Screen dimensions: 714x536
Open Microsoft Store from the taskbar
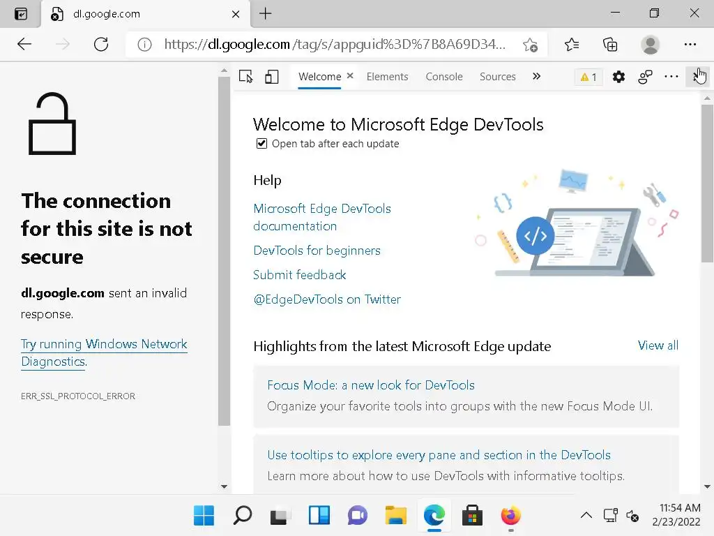click(472, 516)
